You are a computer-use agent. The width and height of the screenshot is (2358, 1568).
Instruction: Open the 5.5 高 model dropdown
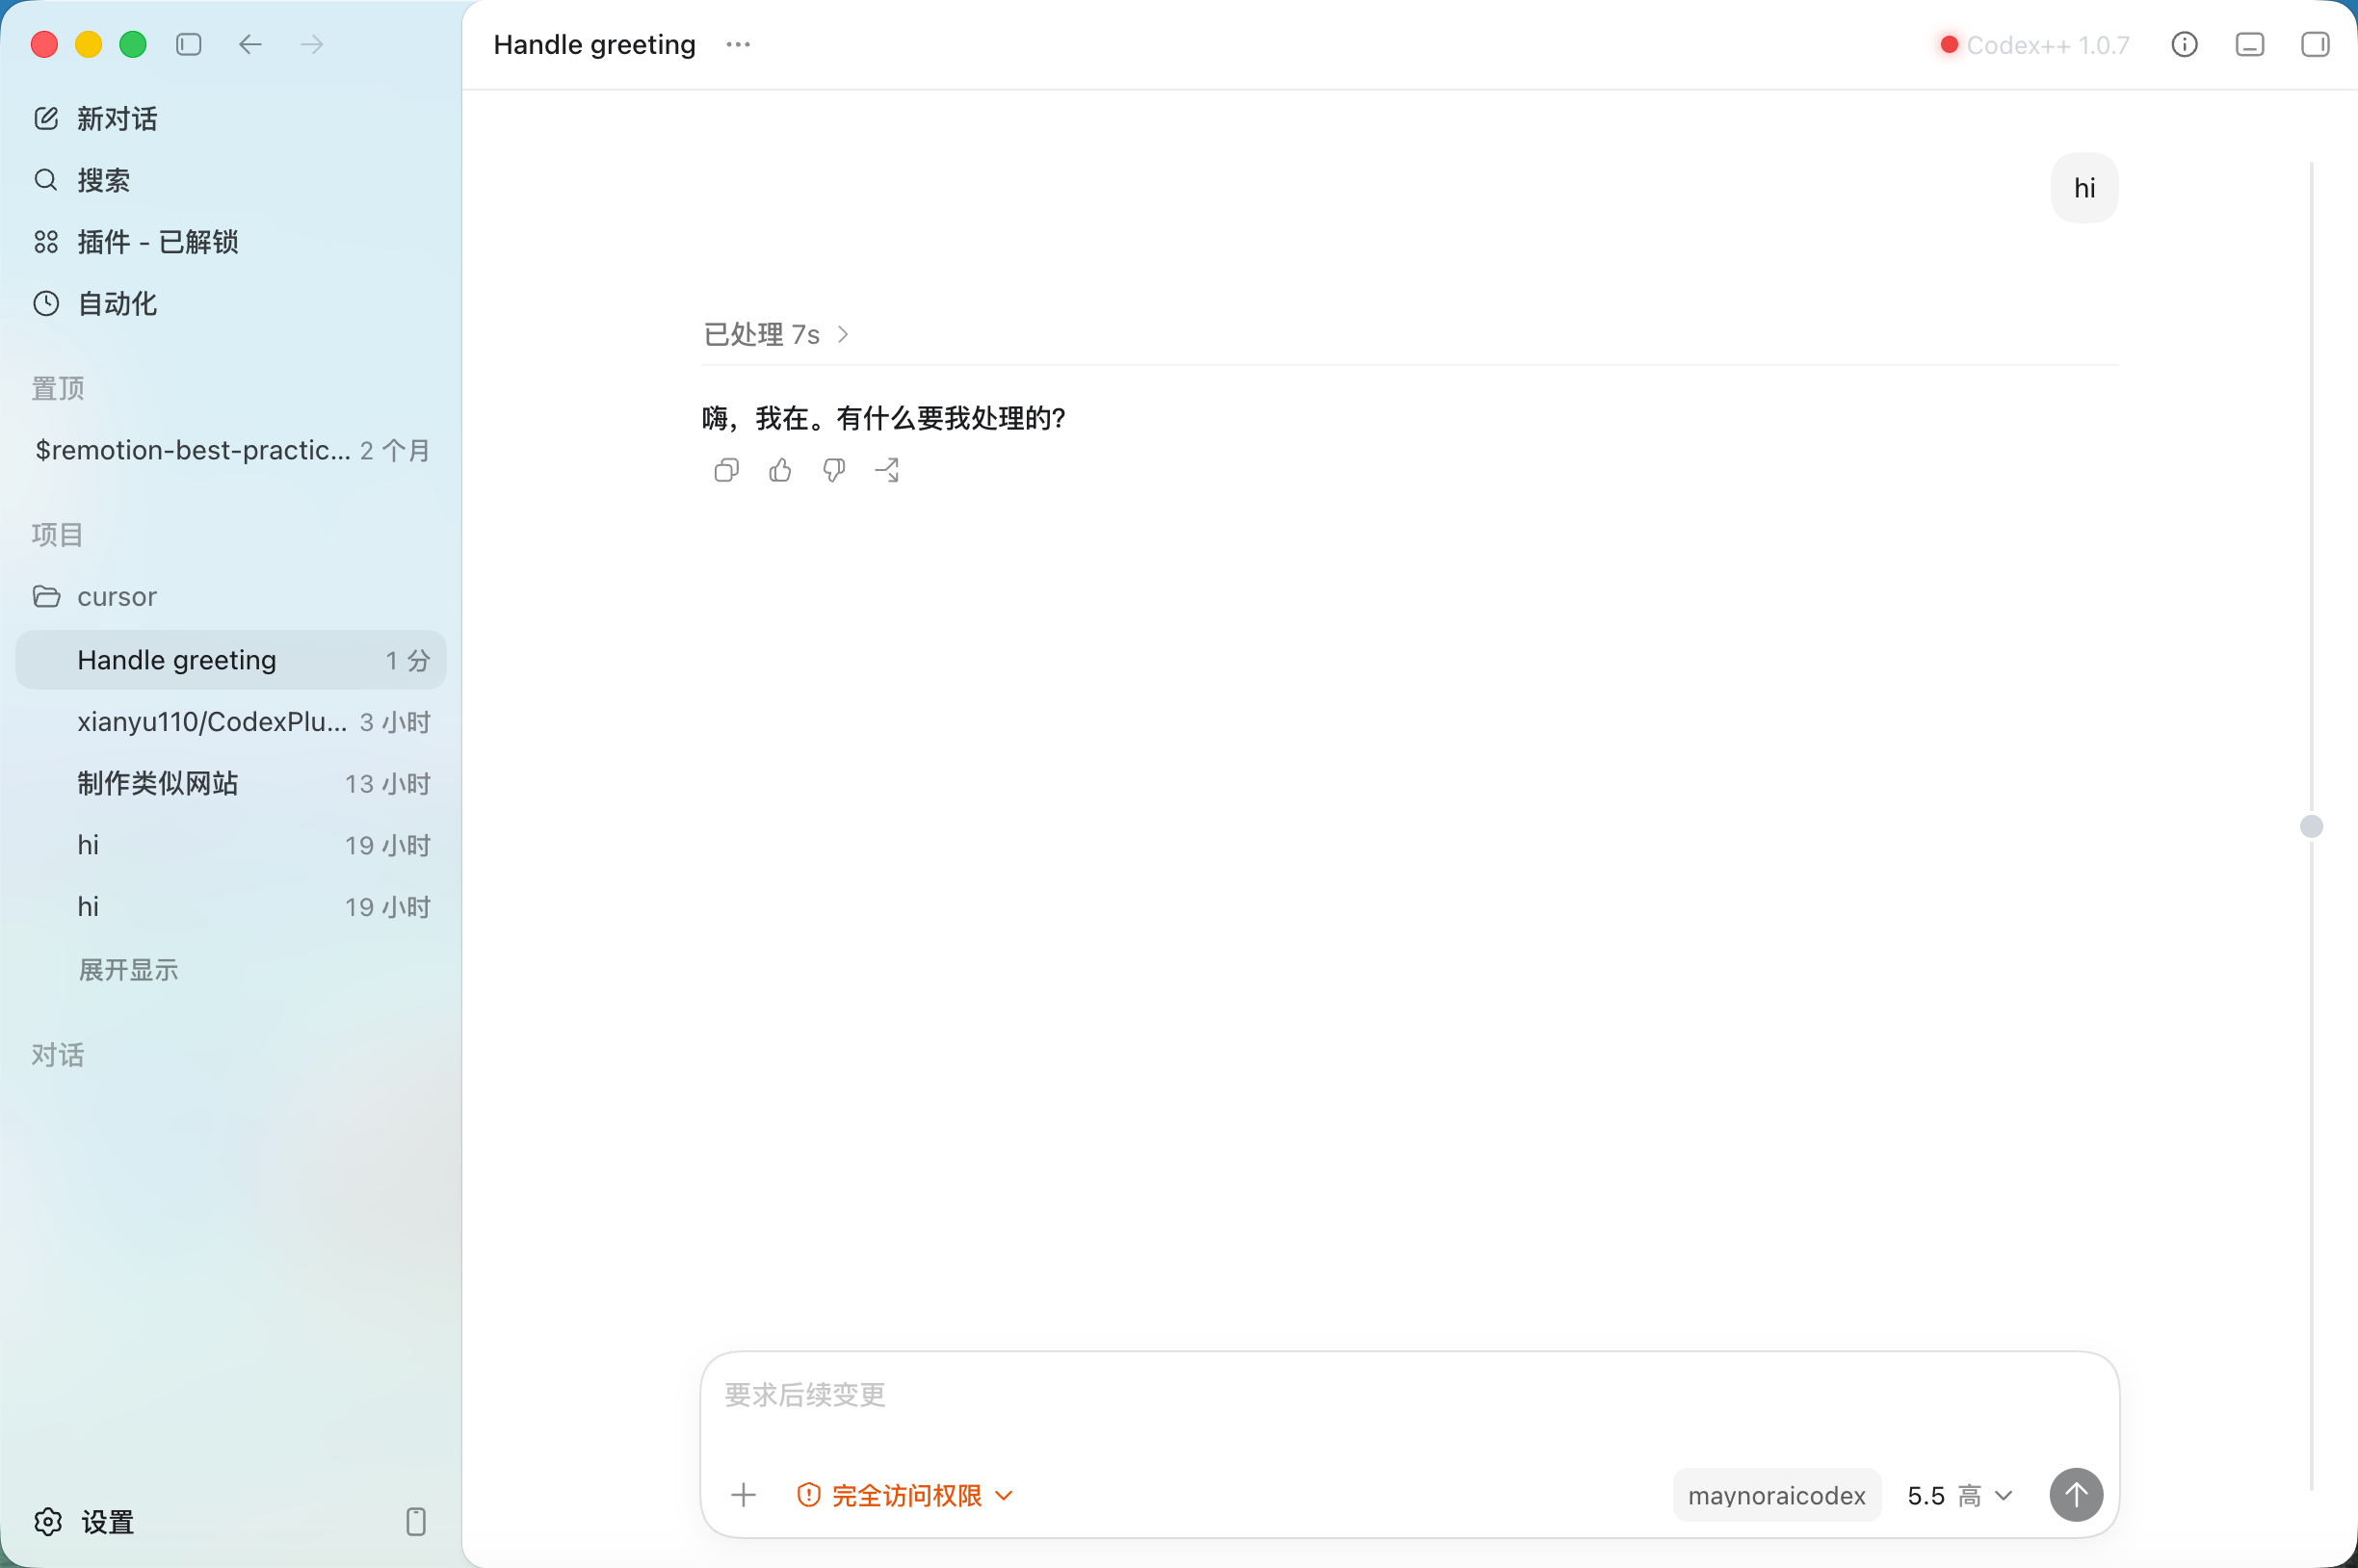(1959, 1495)
